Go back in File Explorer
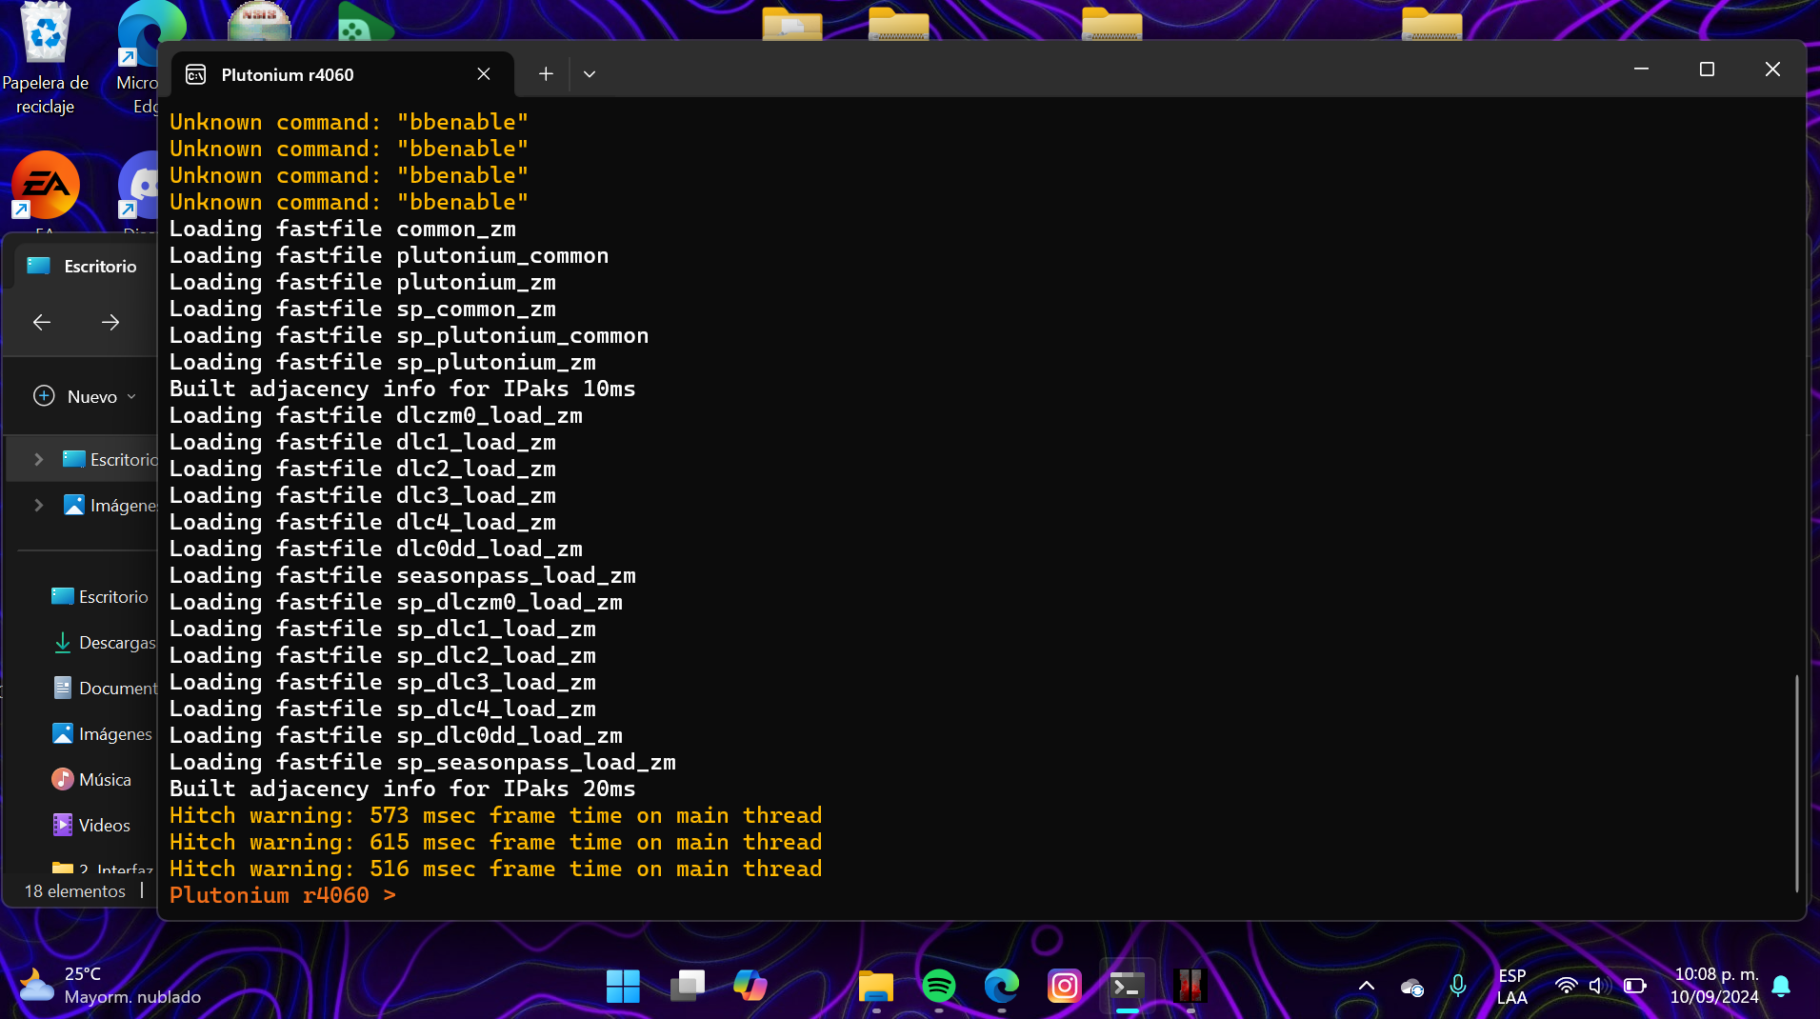Viewport: 1820px width, 1019px height. (x=42, y=323)
